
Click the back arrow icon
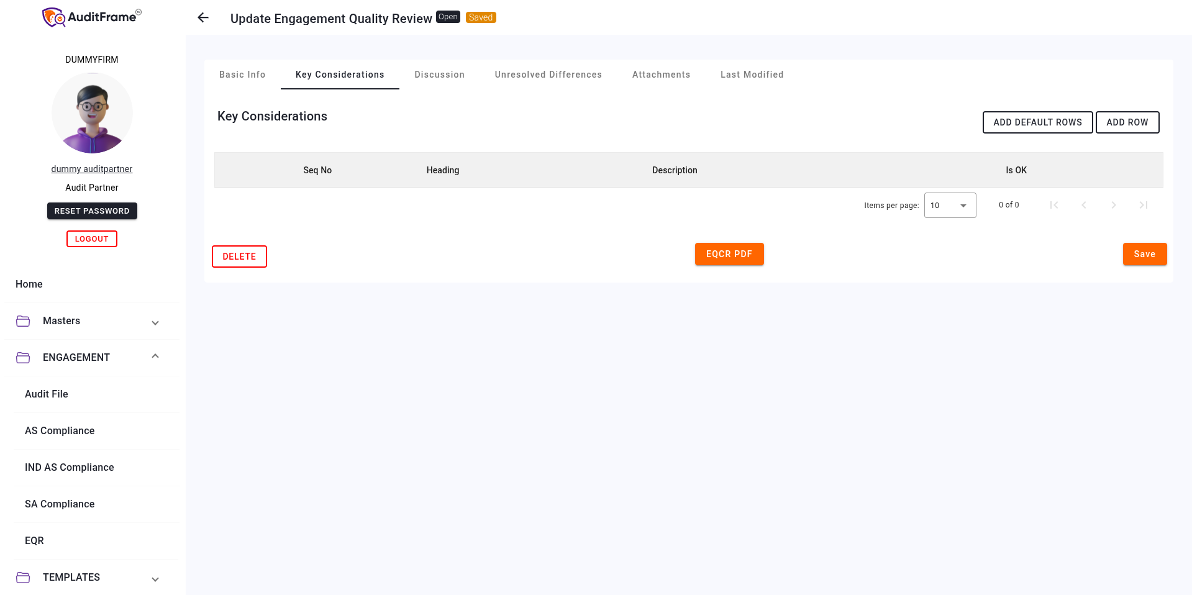pos(203,18)
